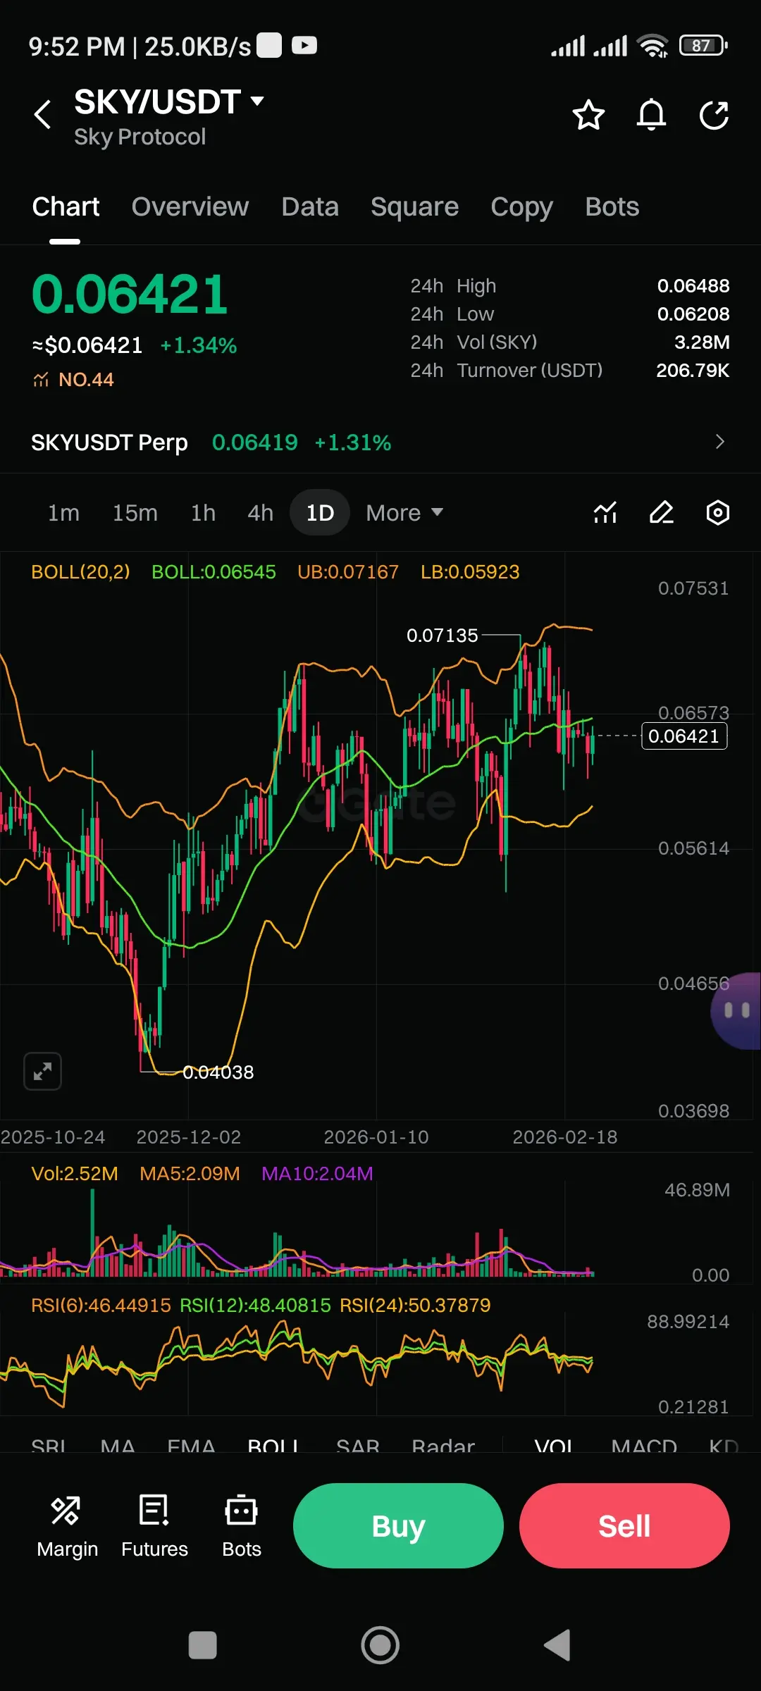
Task: Tap the 24h Turnover value 206.79K
Action: point(693,371)
